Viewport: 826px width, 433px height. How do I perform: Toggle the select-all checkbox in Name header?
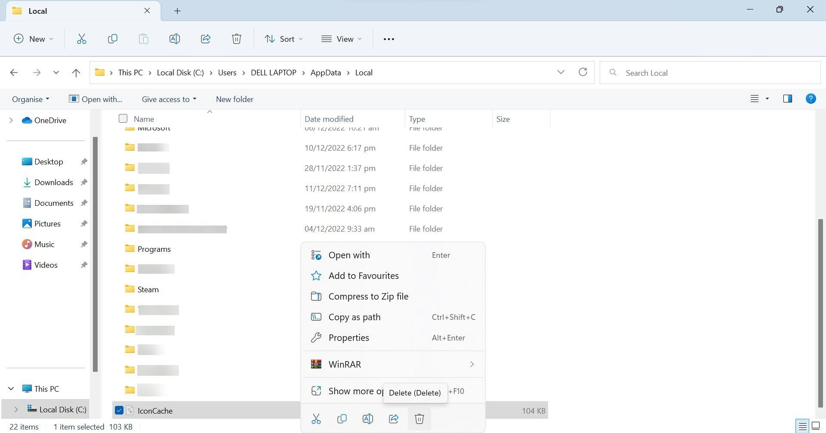tap(123, 118)
